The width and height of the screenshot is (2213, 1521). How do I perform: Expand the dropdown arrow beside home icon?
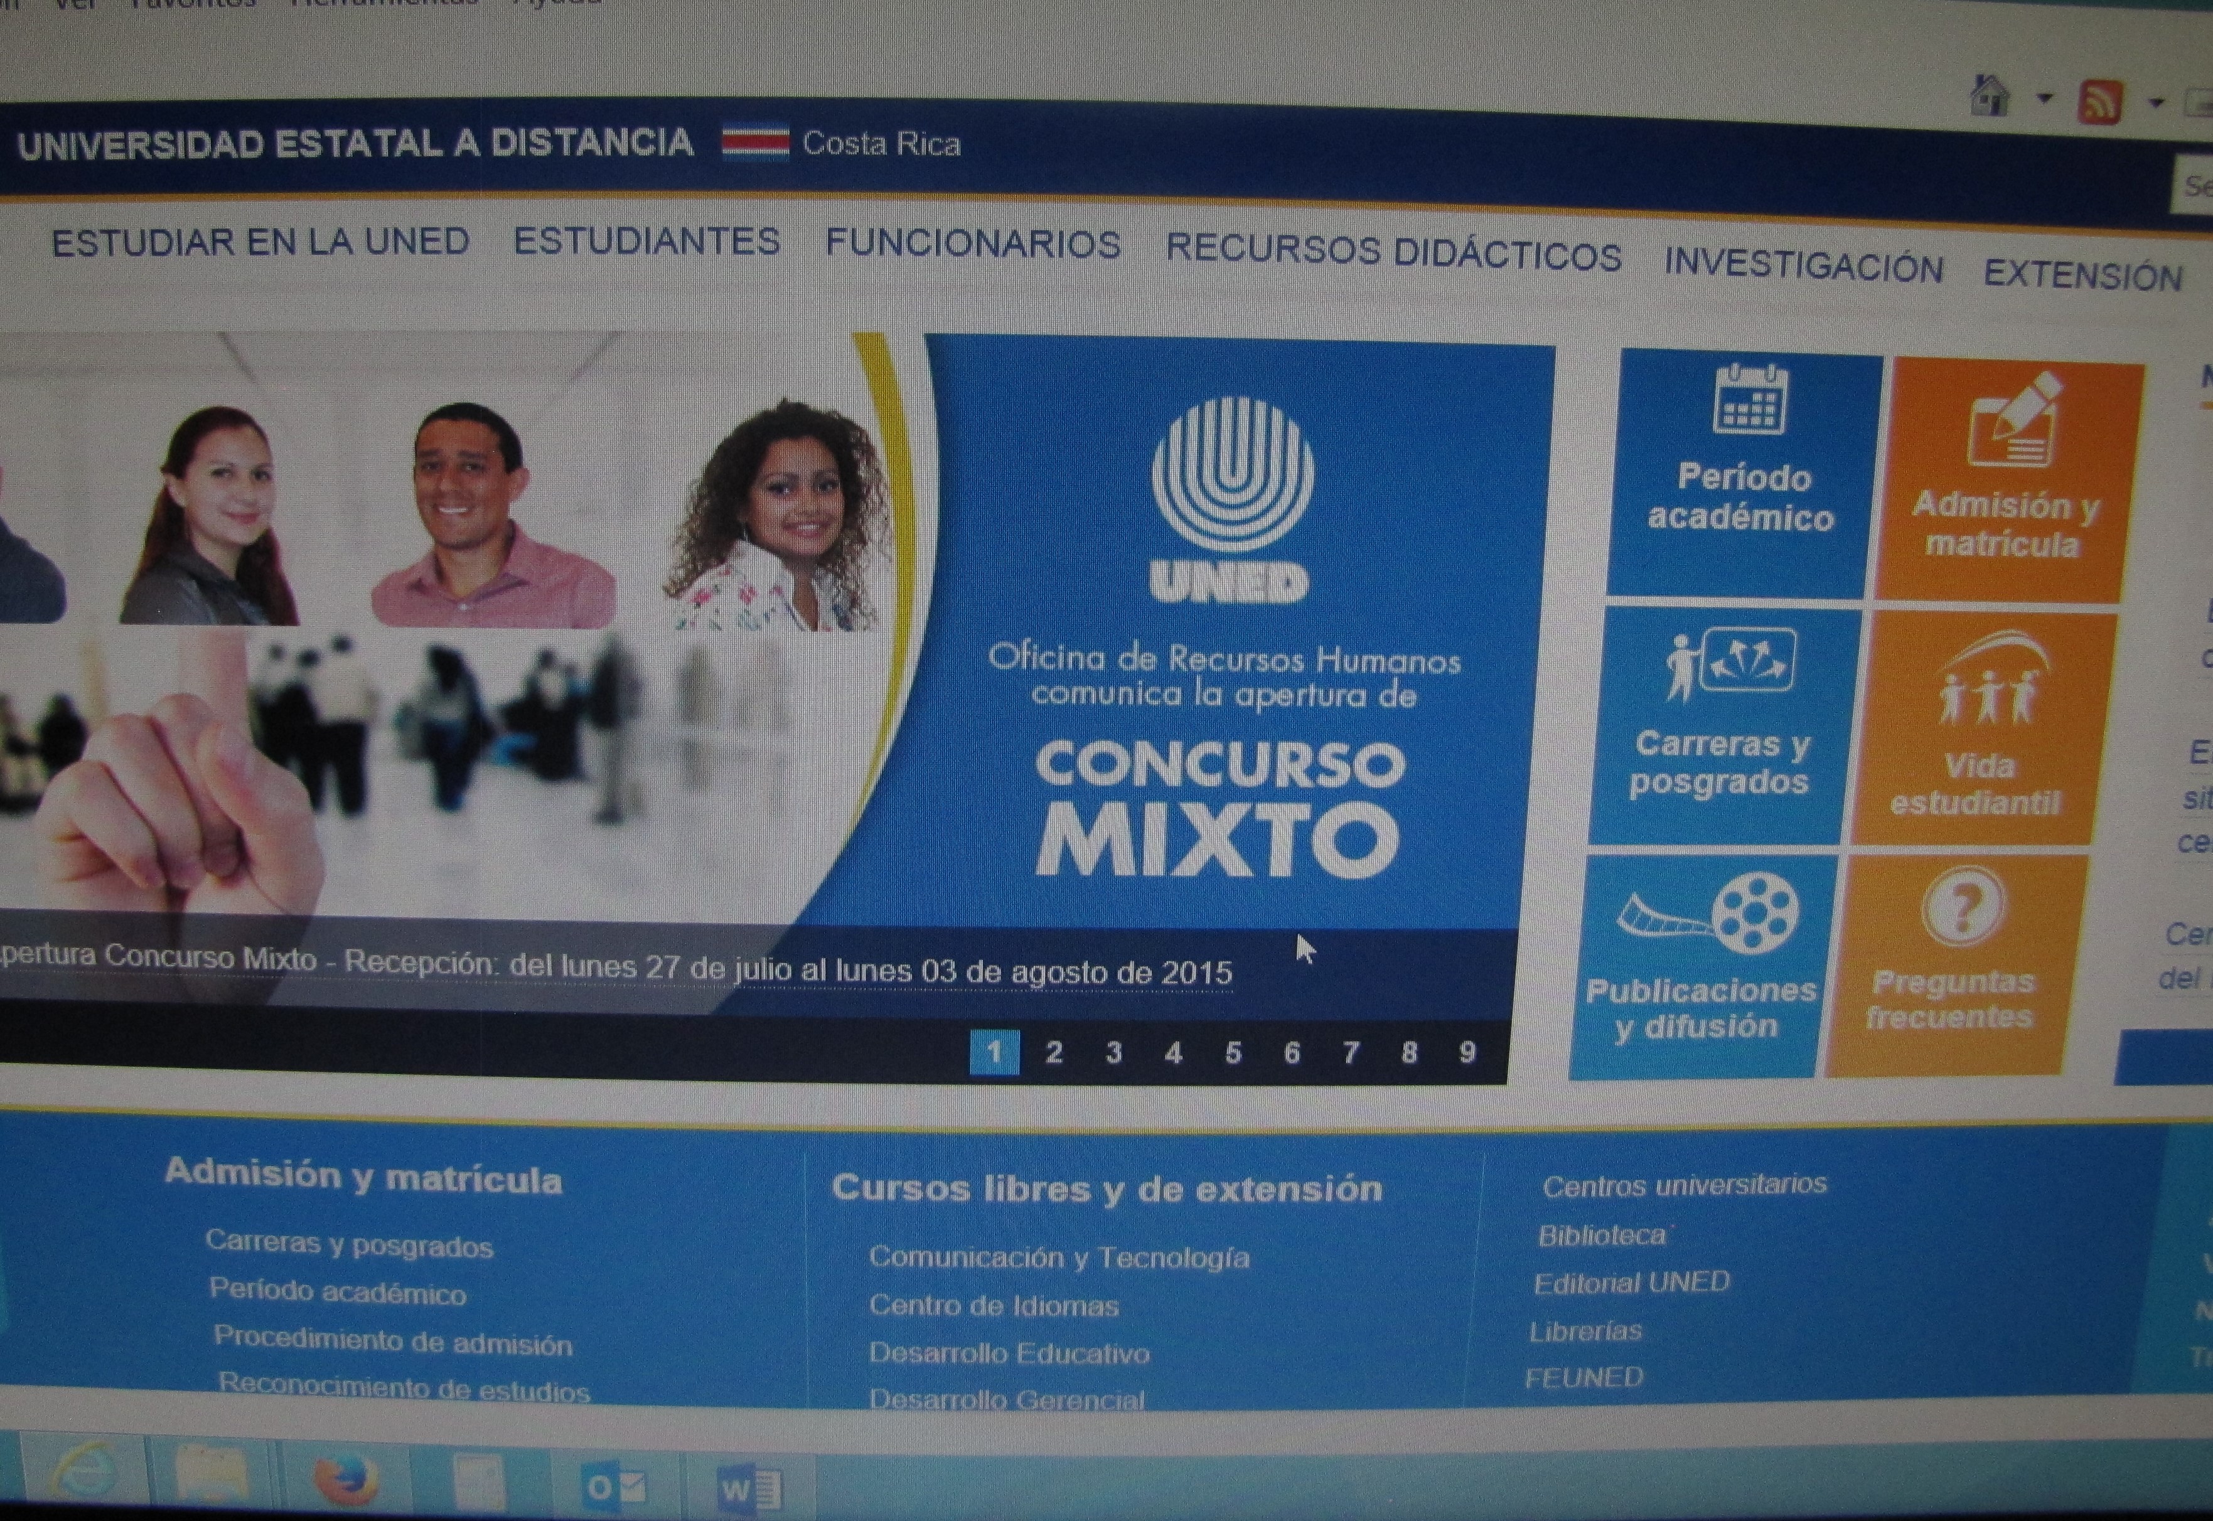[2044, 98]
